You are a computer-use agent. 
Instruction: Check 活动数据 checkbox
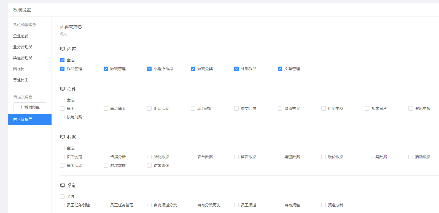pos(411,157)
